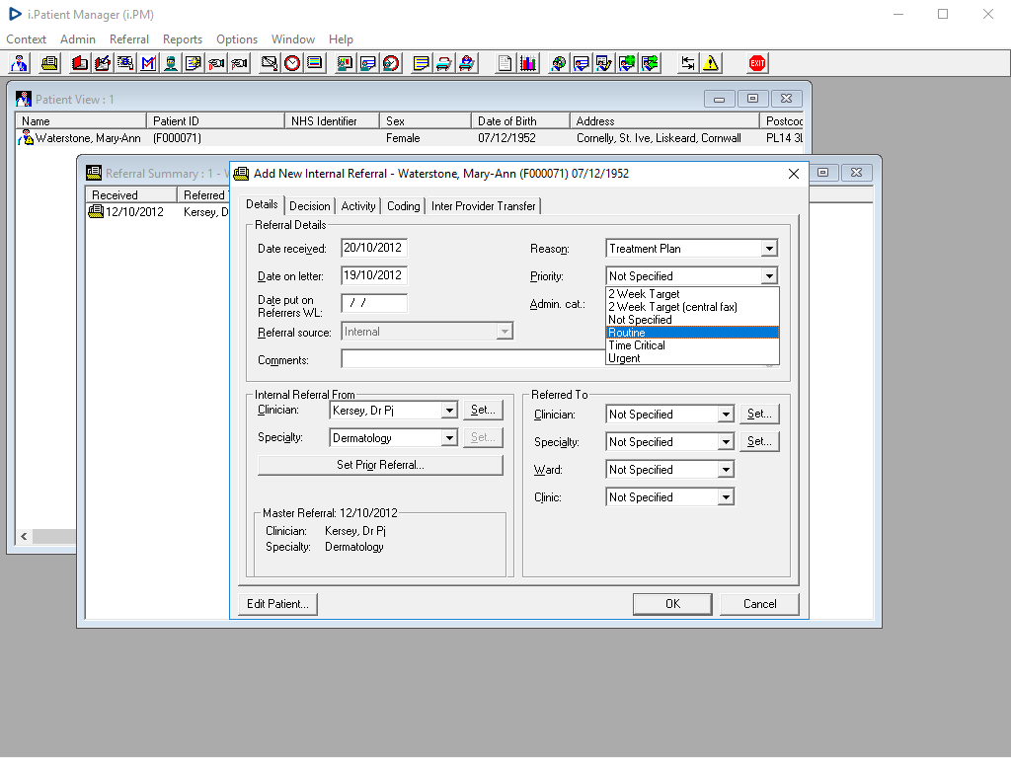Open the Admin menu
Image resolution: width=1011 pixels, height=758 pixels.
tap(78, 39)
